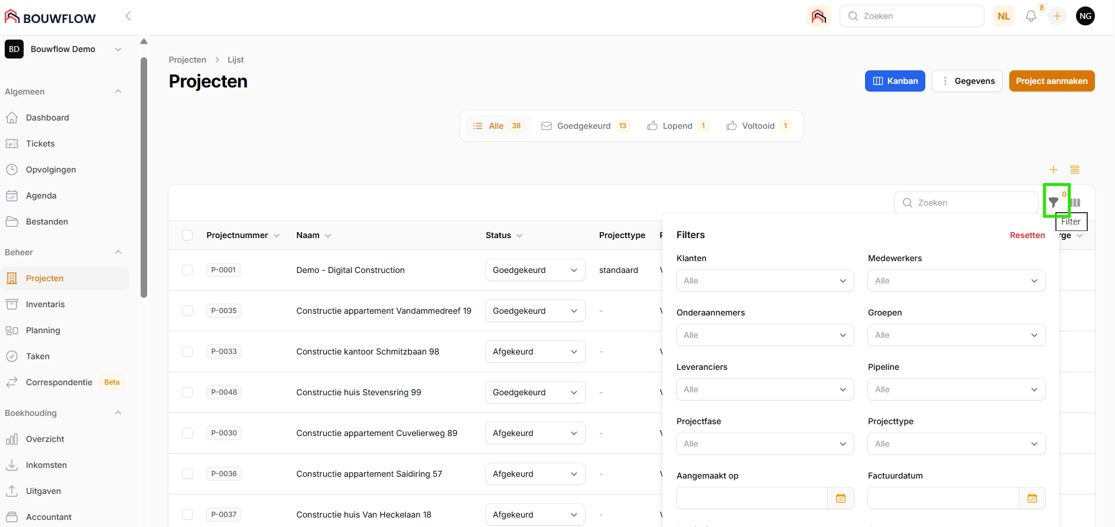
Task: Click the sidebar vertical scrollbar
Action: (144, 177)
